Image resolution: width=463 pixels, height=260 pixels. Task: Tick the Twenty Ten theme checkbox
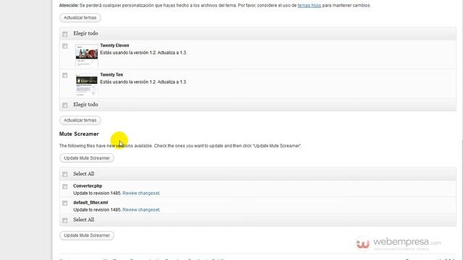65,75
